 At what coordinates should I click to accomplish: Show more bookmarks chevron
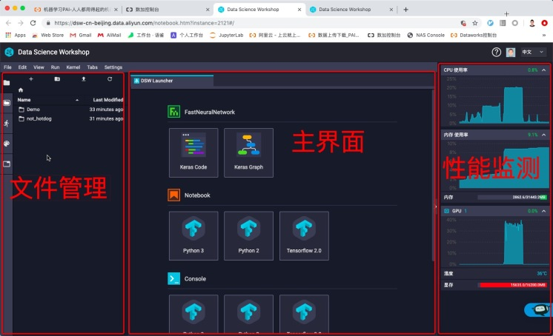pyautogui.click(x=544, y=36)
